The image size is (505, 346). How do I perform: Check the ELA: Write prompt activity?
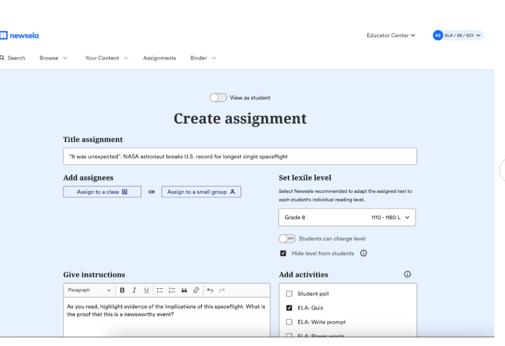tap(289, 322)
